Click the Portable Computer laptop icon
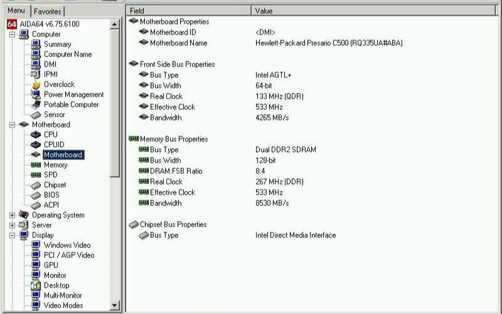502x314 pixels. [36, 104]
